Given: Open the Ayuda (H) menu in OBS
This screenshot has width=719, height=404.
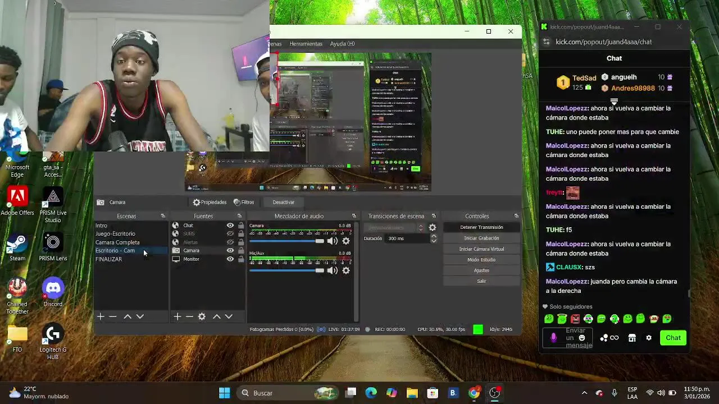Looking at the screenshot, I should (x=342, y=44).
